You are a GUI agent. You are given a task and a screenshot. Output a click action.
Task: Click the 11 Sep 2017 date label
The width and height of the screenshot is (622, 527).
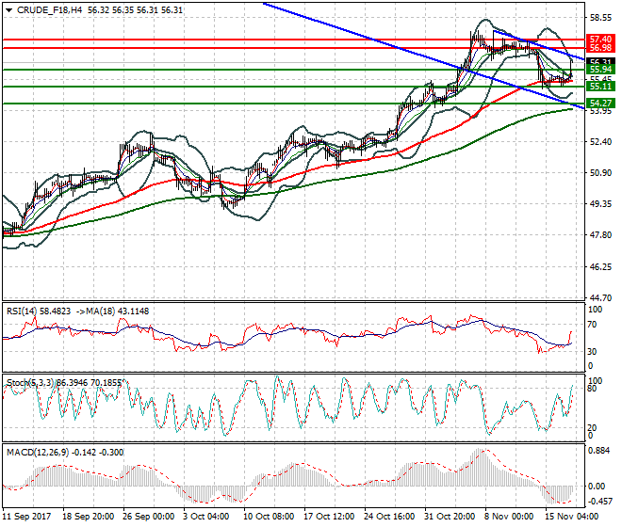[26, 517]
